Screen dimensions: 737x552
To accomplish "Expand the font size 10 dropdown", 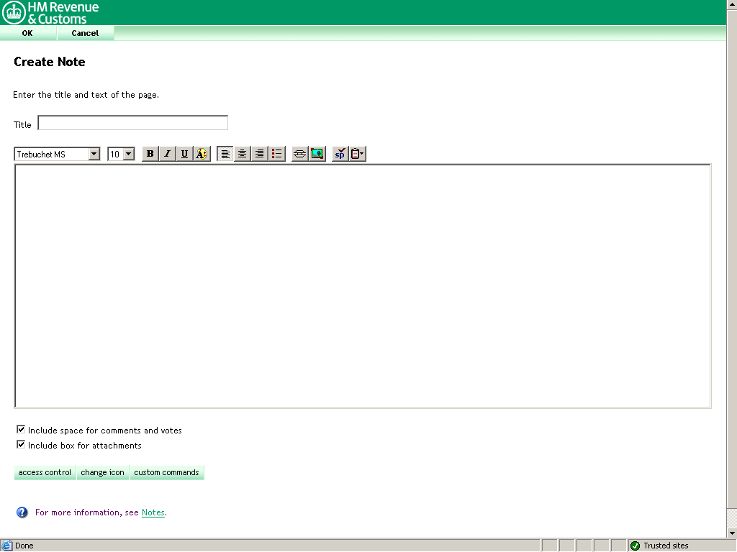I will (129, 154).
